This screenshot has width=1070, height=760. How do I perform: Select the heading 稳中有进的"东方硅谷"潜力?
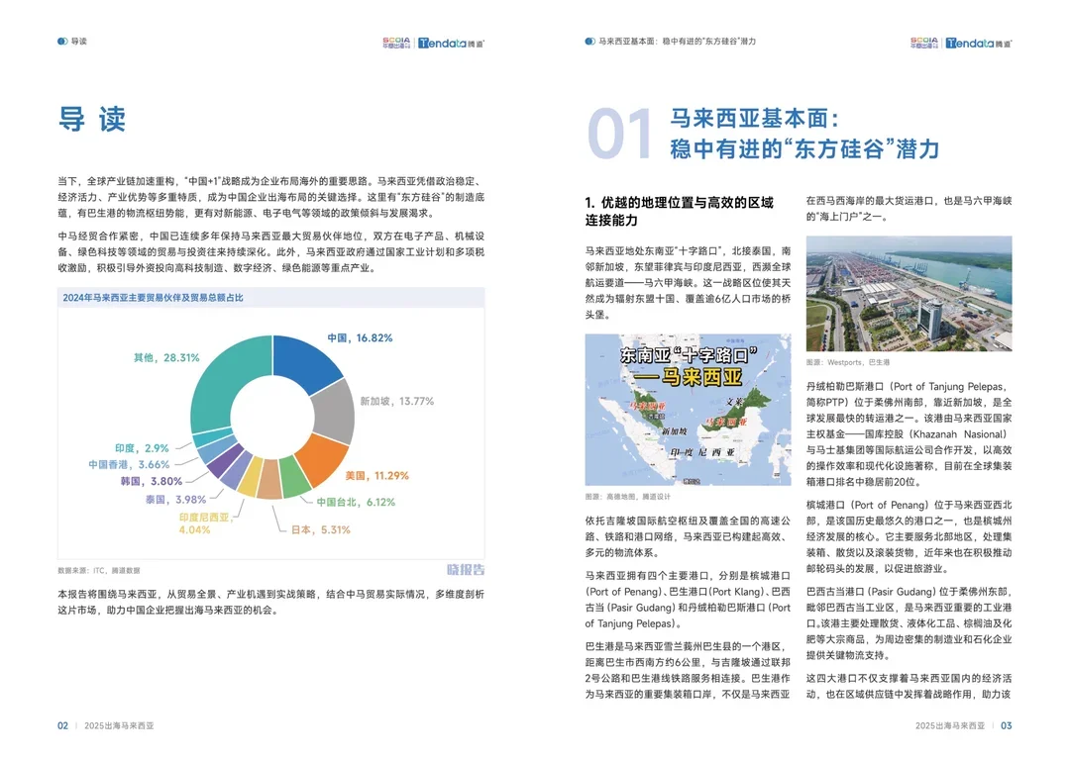point(804,148)
